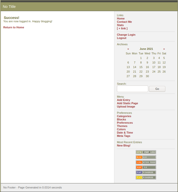Click the Return to Home link
178x192 pixels.
coord(14,27)
